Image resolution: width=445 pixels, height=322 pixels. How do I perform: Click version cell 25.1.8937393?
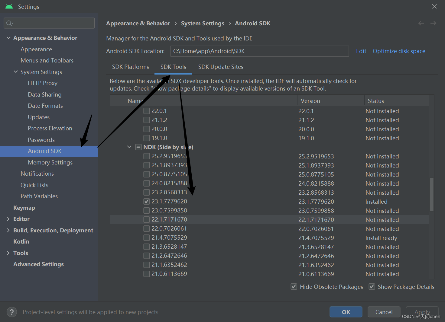316,165
